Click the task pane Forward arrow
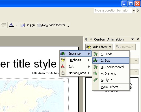The image size is (141, 112). (x=91, y=39)
